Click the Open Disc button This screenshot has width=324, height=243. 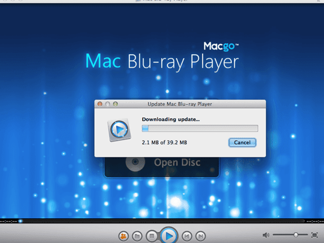pyautogui.click(x=162, y=167)
